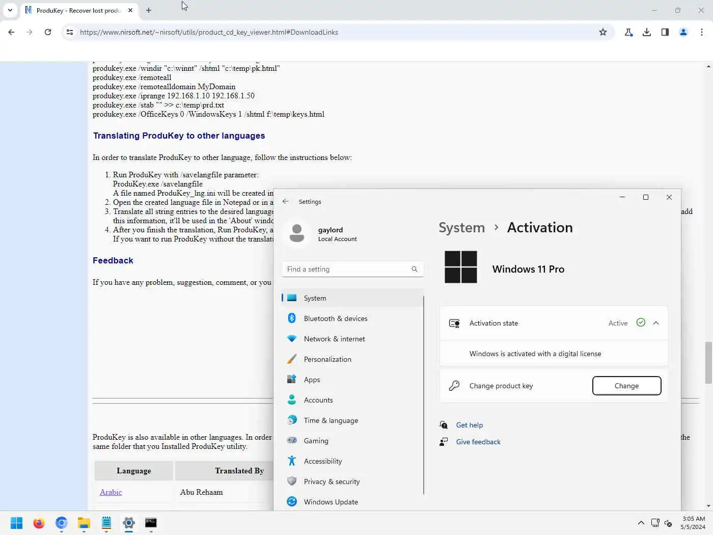
Task: Select System in Settings sidebar
Action: (352, 298)
